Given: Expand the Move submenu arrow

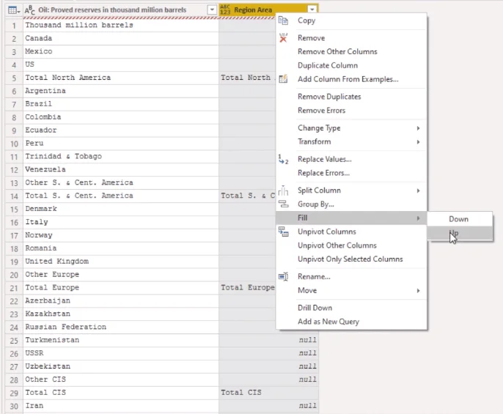Looking at the screenshot, I should point(418,291).
